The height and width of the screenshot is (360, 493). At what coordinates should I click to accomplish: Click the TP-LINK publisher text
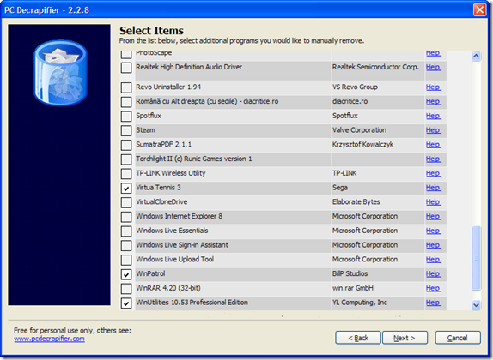(x=344, y=173)
